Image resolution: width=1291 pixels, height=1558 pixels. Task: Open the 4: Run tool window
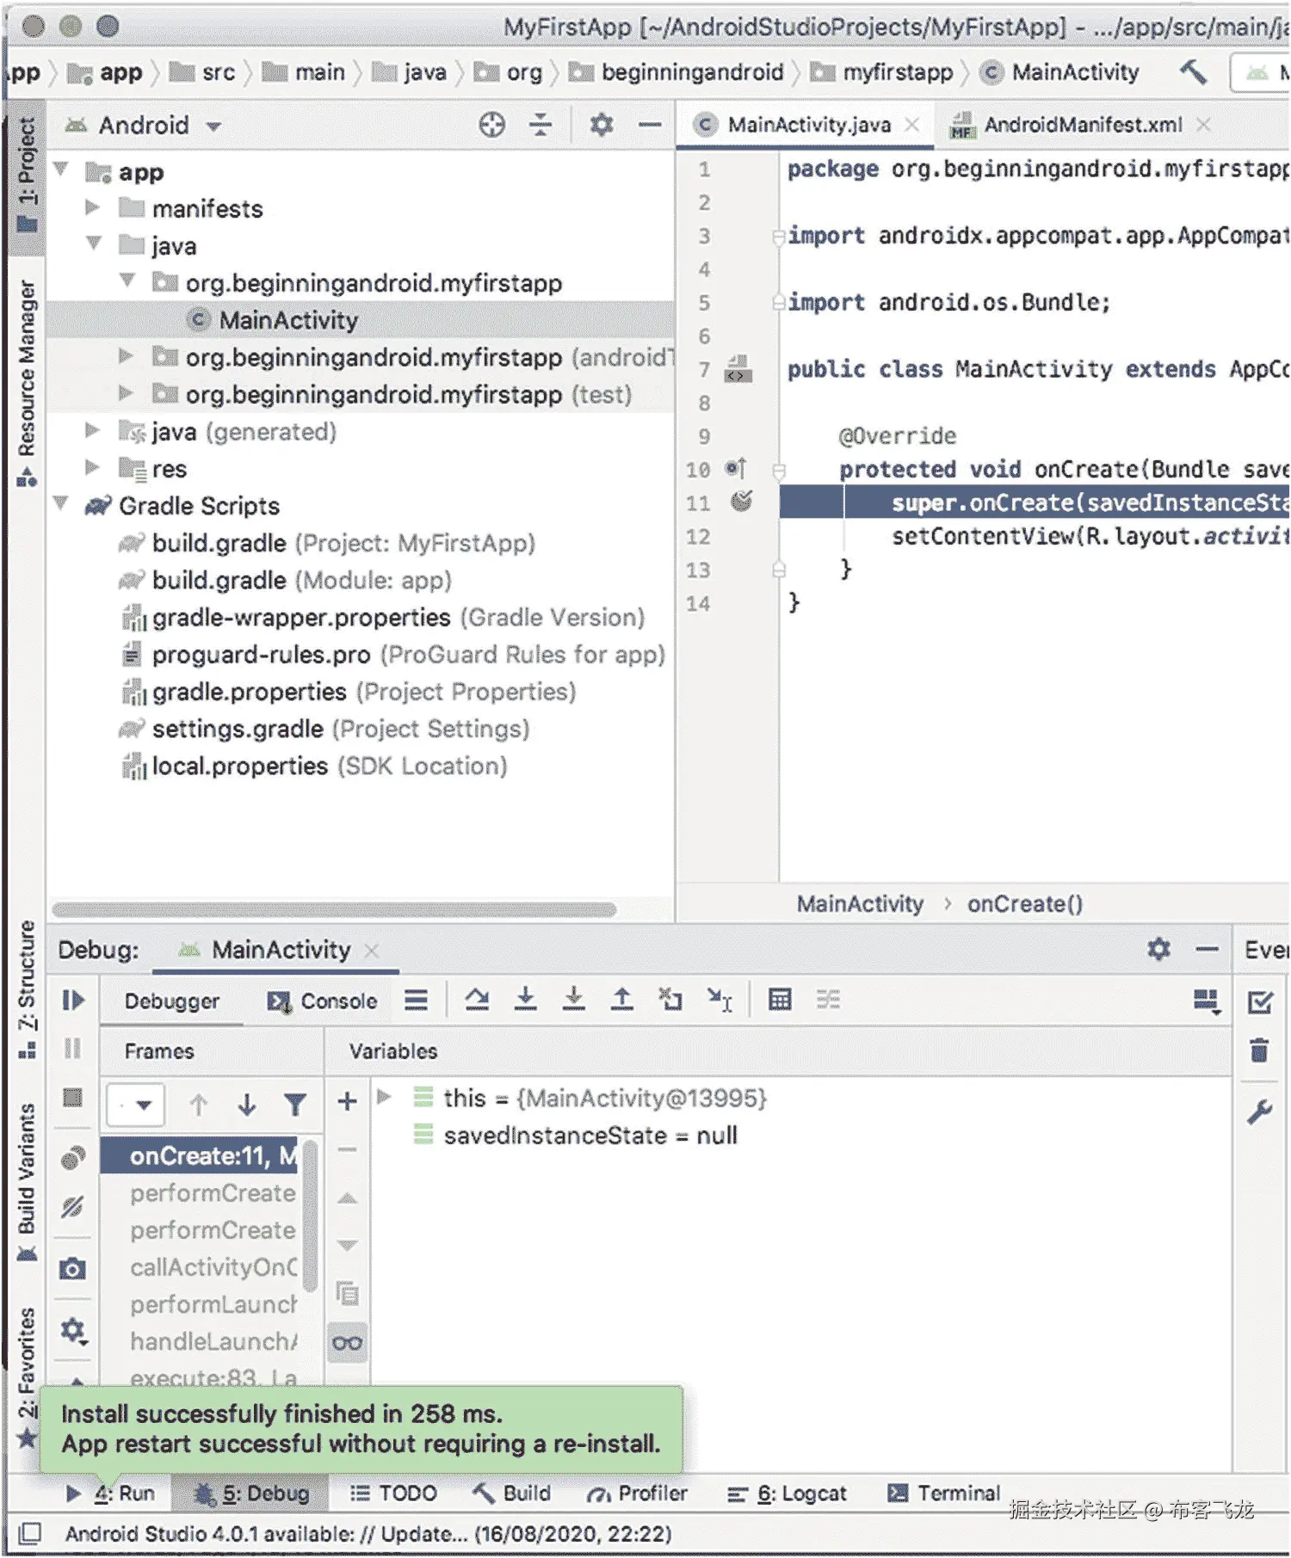point(111,1493)
